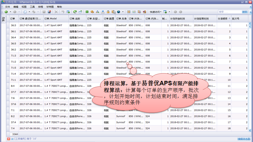Open the 工具 menu
The width and height of the screenshot is (253, 142).
pyautogui.click(x=32, y=7)
